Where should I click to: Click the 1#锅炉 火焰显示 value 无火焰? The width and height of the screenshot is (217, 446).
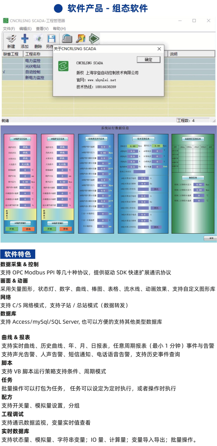(x=25, y=164)
